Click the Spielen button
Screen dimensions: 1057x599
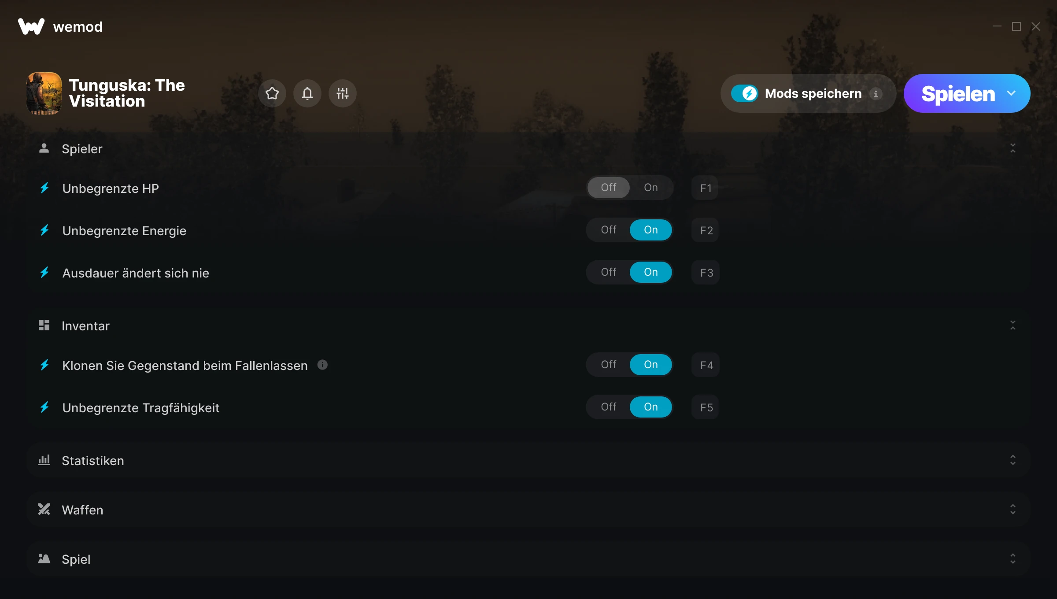(x=958, y=93)
